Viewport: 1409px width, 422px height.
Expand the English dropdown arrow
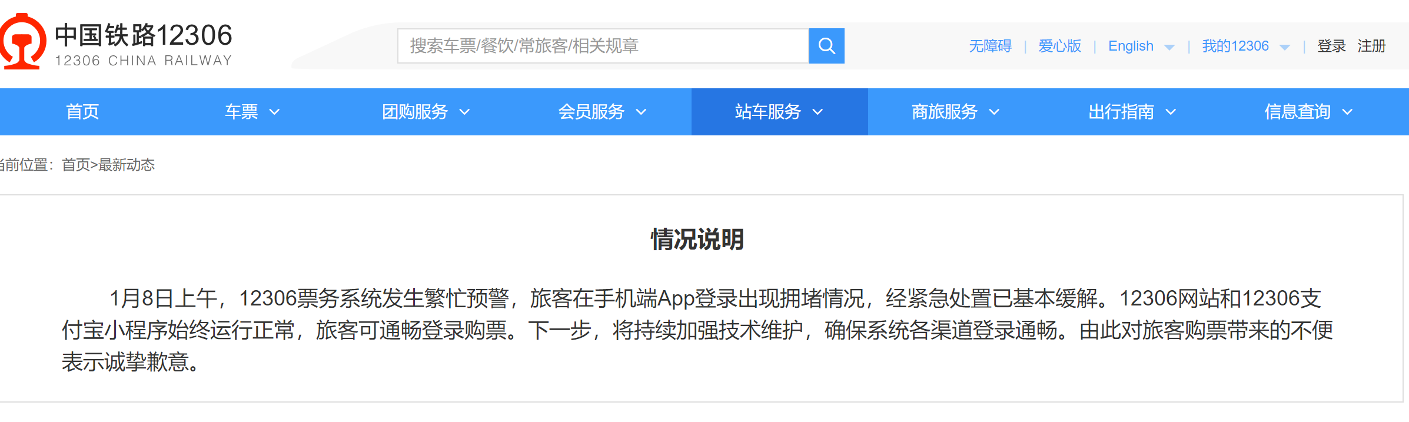[1169, 48]
